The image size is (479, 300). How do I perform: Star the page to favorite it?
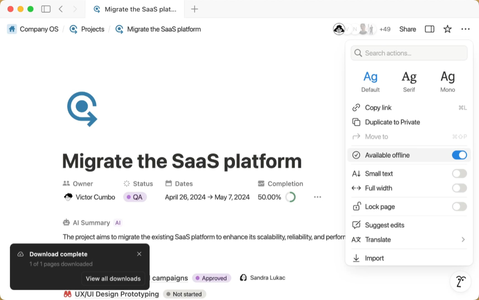pos(448,29)
